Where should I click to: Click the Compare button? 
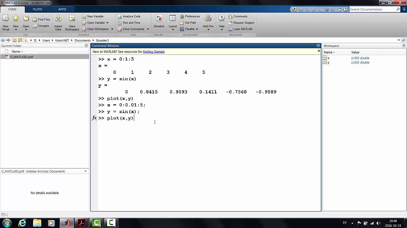pos(41,26)
